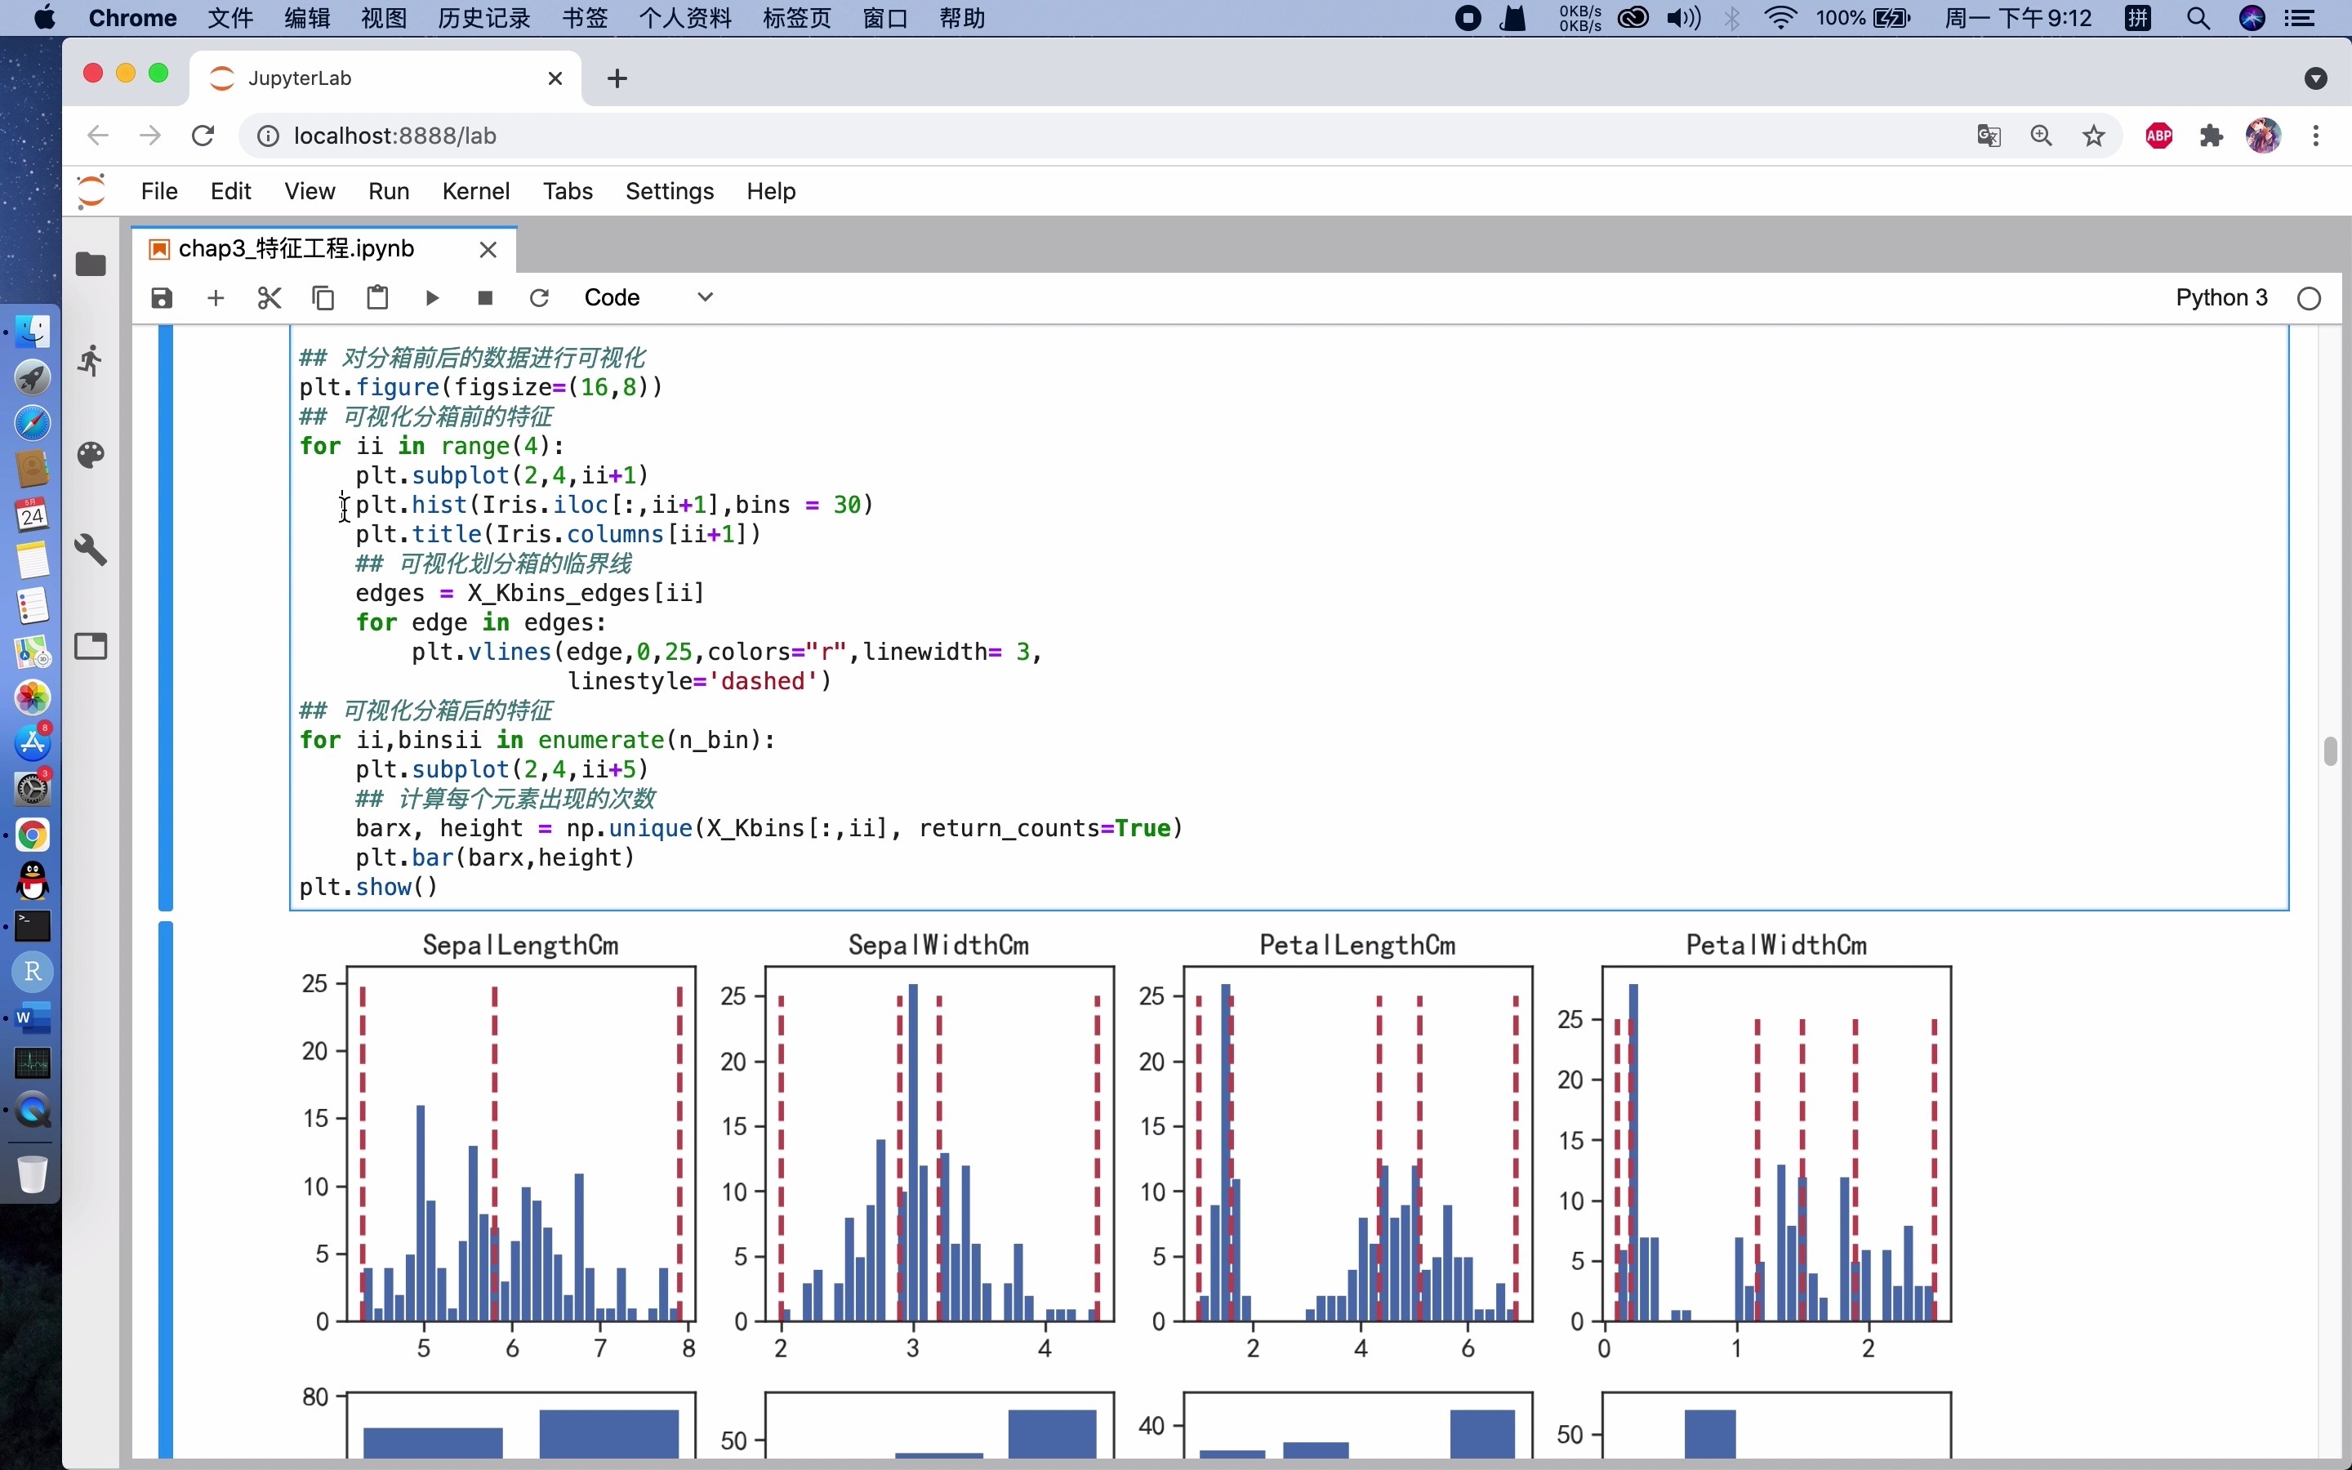2352x1470 pixels.
Task: Open Trash from the Dock
Action: (32, 1174)
